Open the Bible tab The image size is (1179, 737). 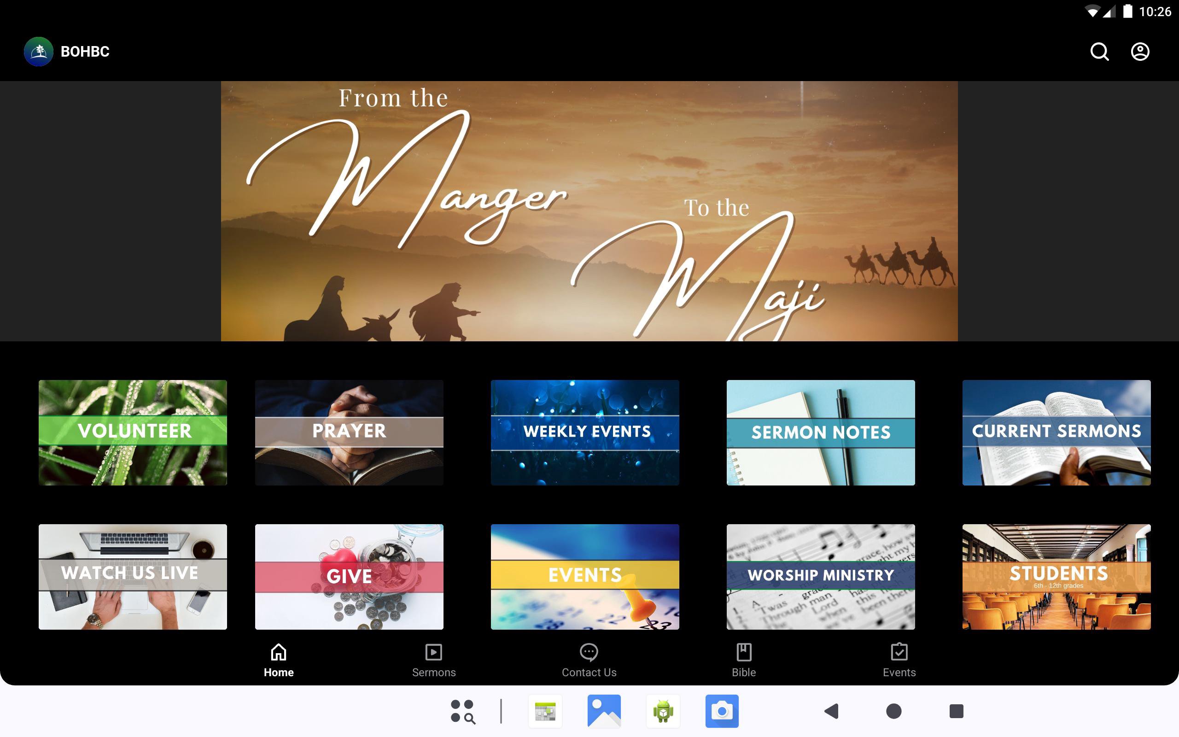click(743, 660)
